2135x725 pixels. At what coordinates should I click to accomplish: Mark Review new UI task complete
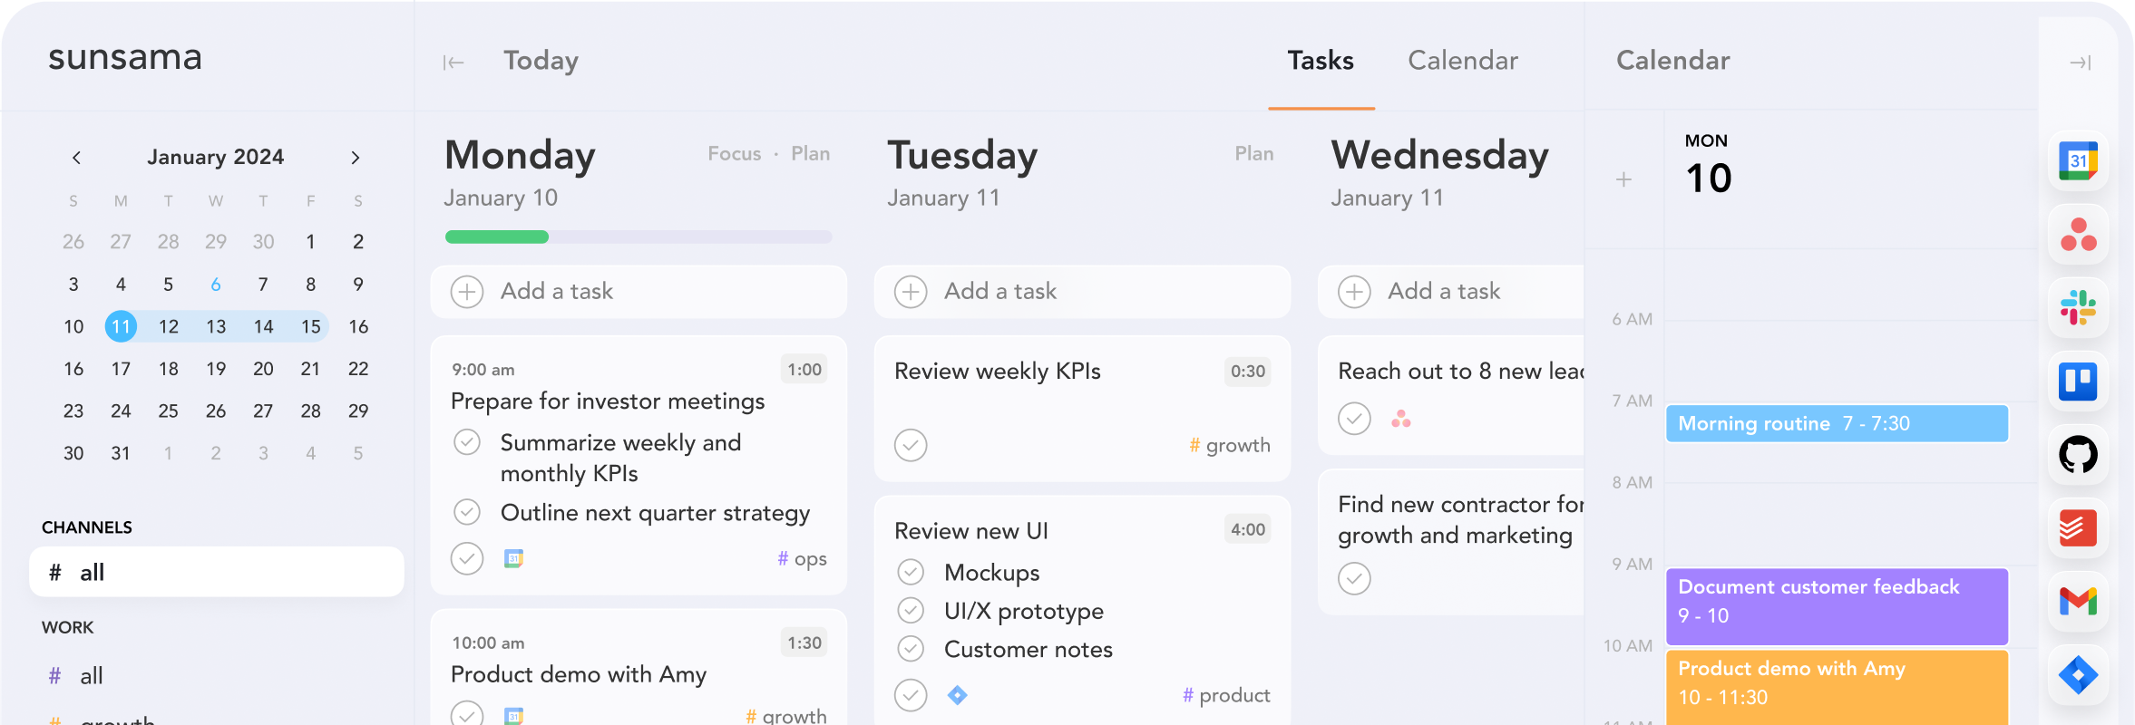[x=911, y=695]
